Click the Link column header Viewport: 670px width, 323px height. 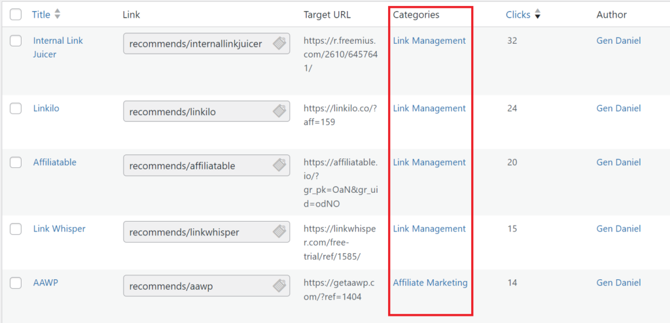(x=131, y=14)
